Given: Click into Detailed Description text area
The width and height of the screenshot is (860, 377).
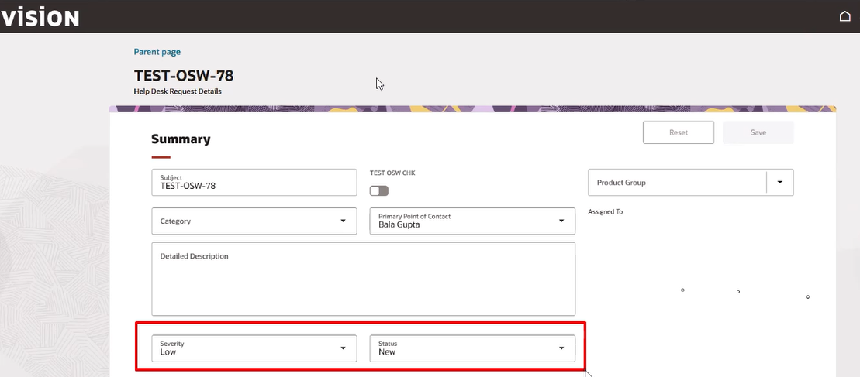Looking at the screenshot, I should coord(363,279).
